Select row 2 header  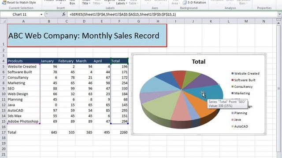point(4,50)
